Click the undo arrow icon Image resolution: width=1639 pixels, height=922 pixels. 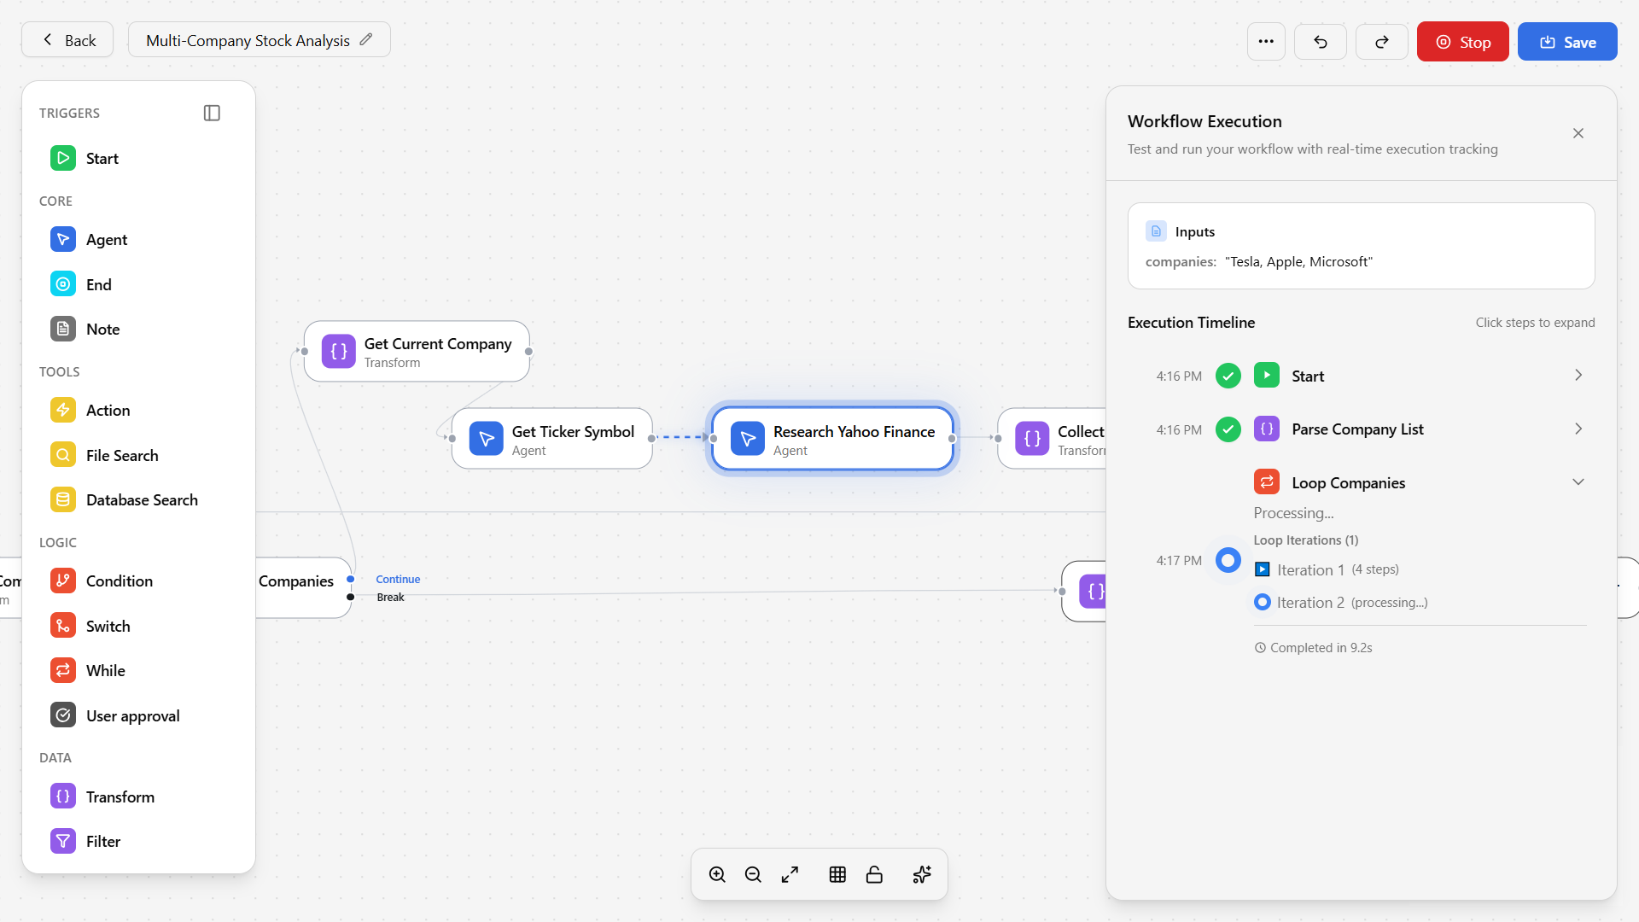point(1320,42)
